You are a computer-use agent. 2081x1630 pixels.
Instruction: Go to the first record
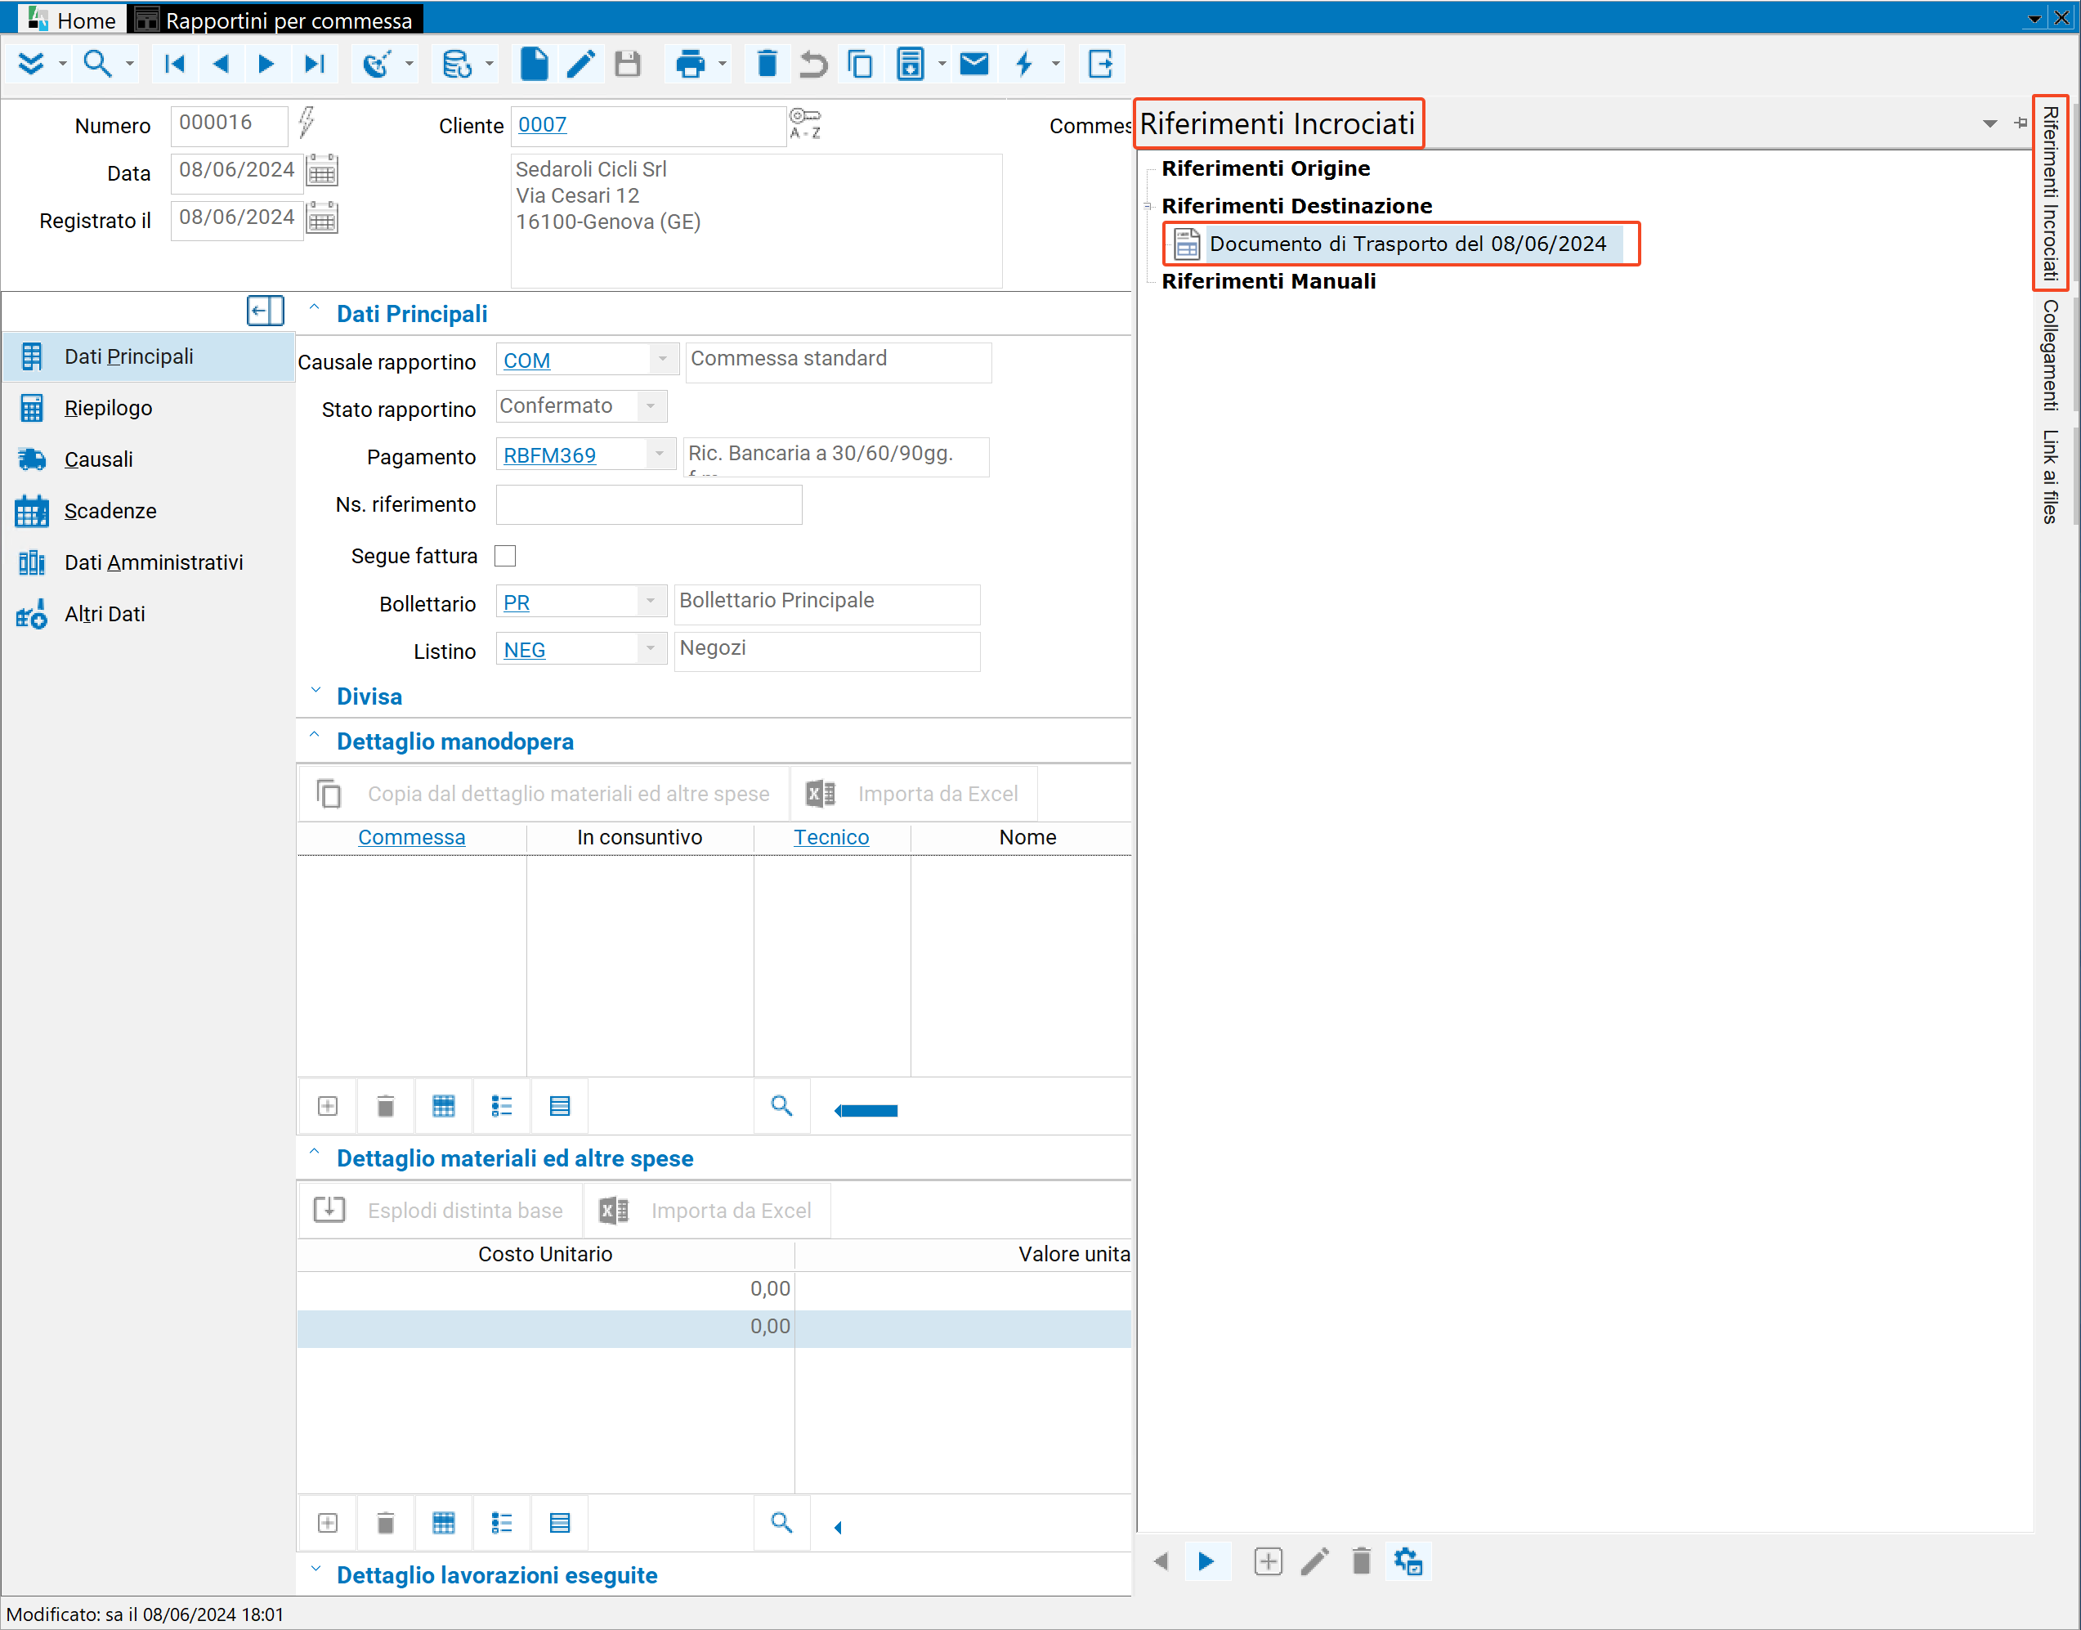(x=175, y=64)
